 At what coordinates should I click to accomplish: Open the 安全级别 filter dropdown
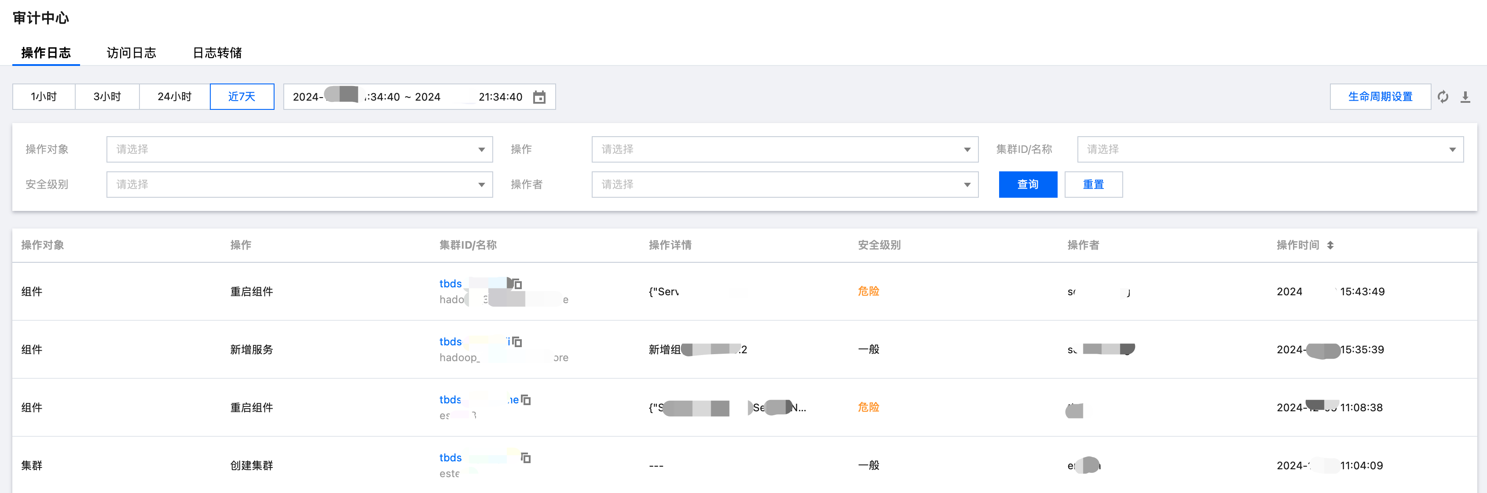tap(299, 185)
